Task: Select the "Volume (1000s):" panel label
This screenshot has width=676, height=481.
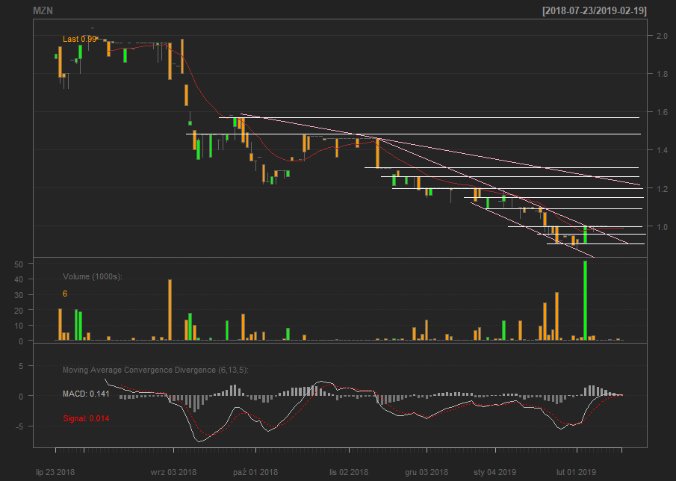Action: [x=93, y=276]
